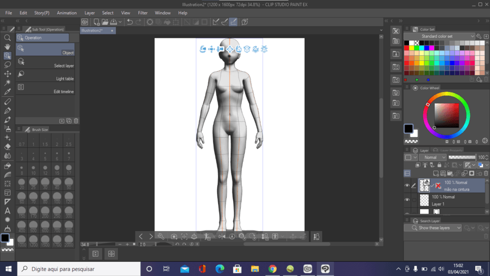Toggle Clip to Layer Below icon
The width and height of the screenshot is (490, 276).
[x=418, y=165]
